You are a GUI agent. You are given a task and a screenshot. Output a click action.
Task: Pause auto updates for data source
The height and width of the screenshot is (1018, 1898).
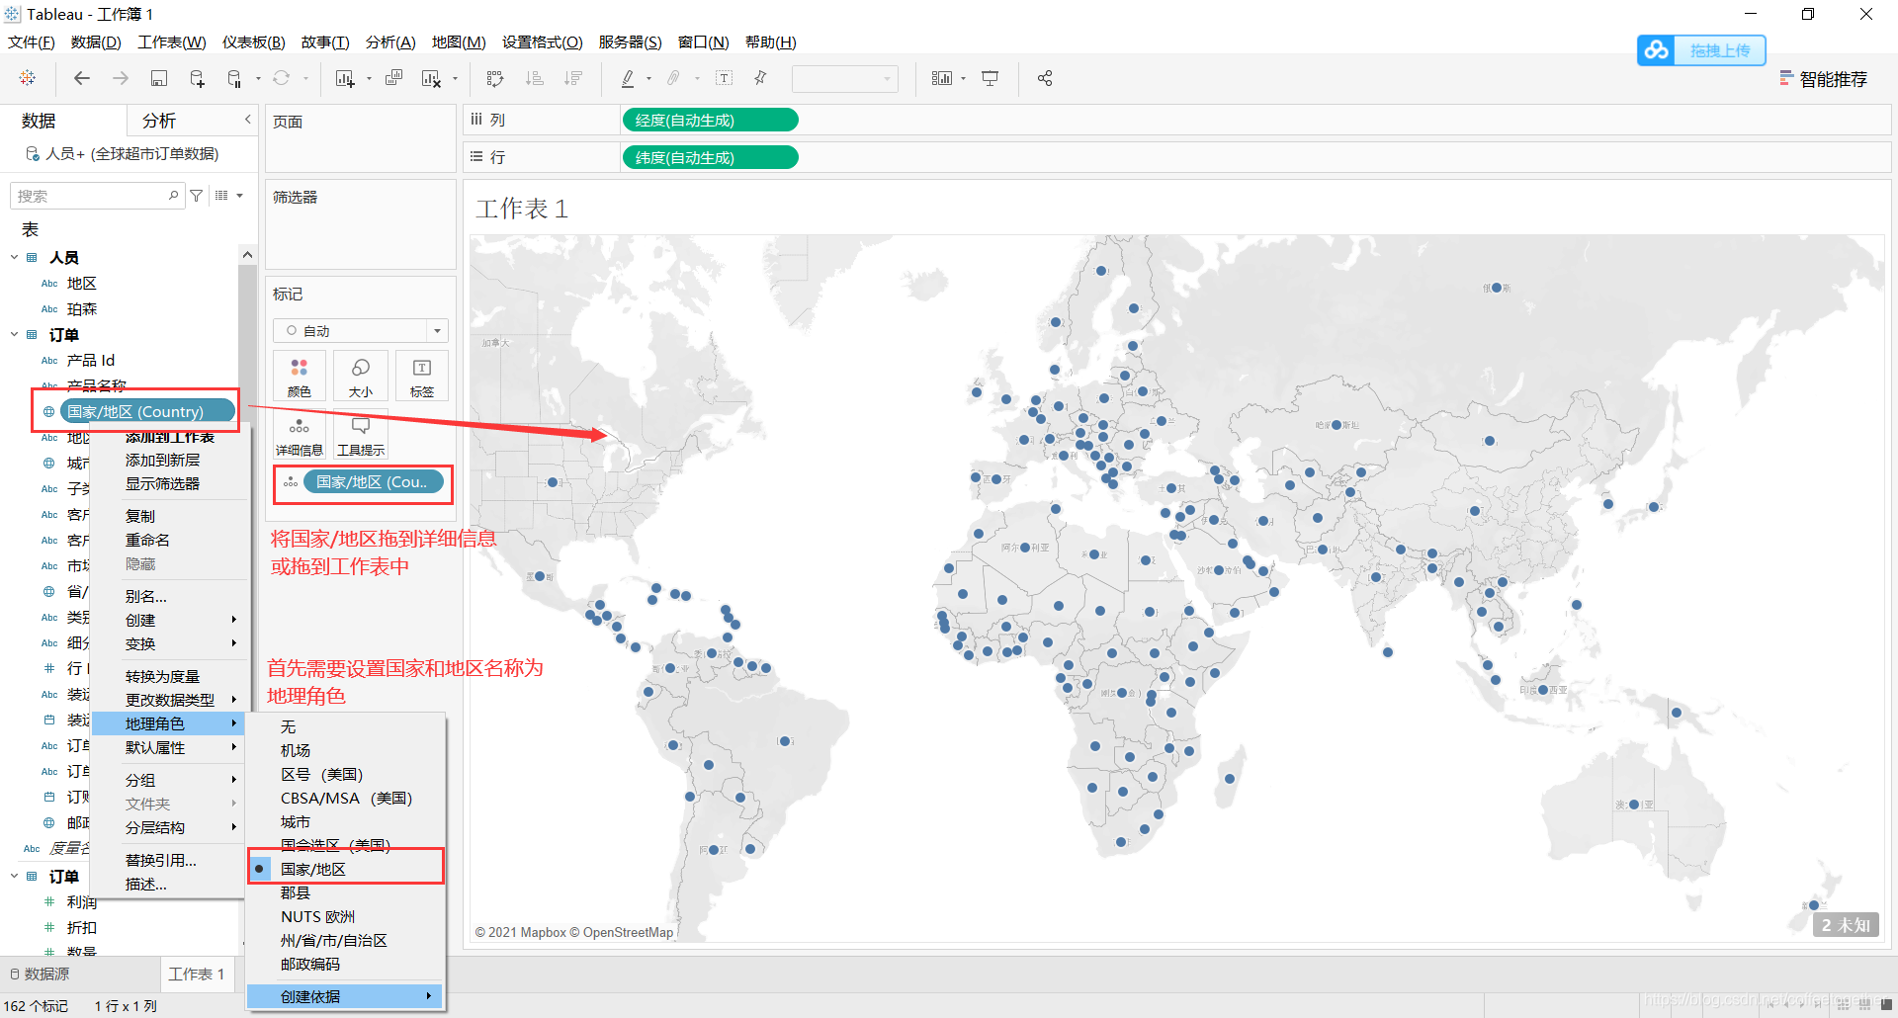[234, 78]
